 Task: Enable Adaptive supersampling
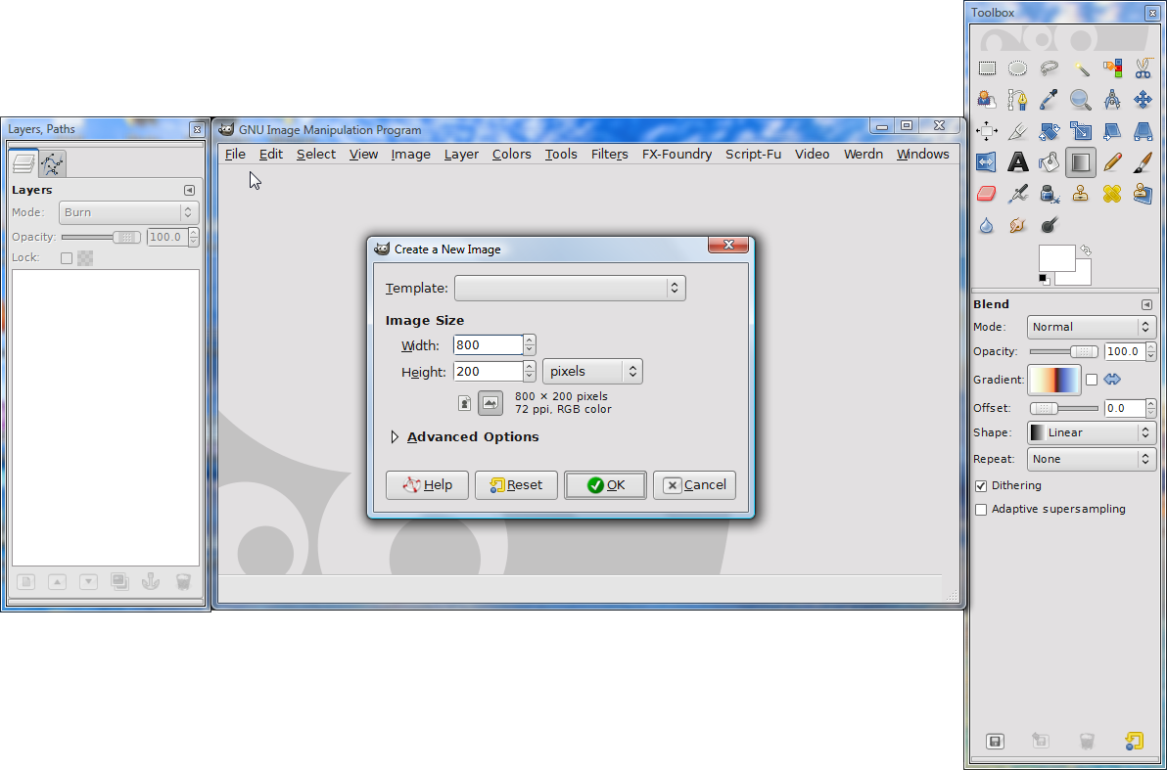point(981,509)
